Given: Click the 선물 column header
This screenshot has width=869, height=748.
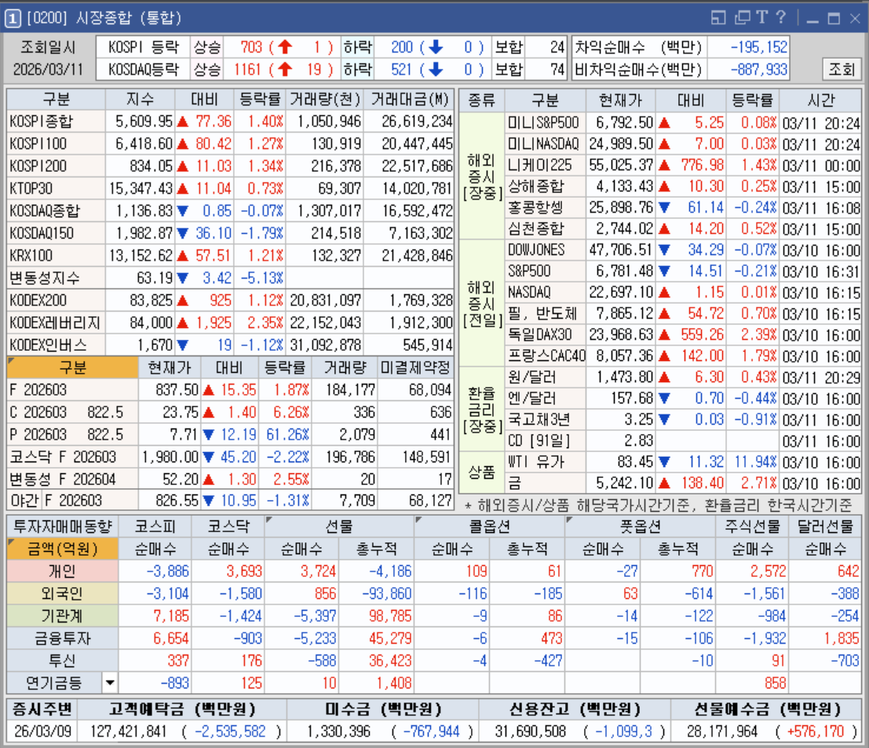Looking at the screenshot, I should 339,527.
